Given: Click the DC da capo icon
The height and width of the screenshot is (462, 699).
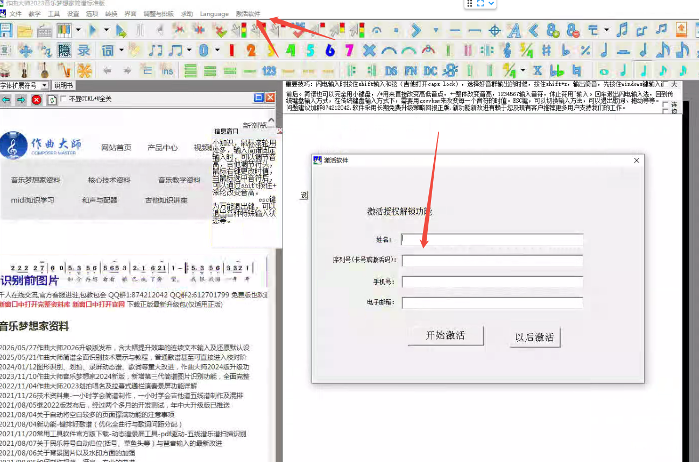Looking at the screenshot, I should [430, 70].
